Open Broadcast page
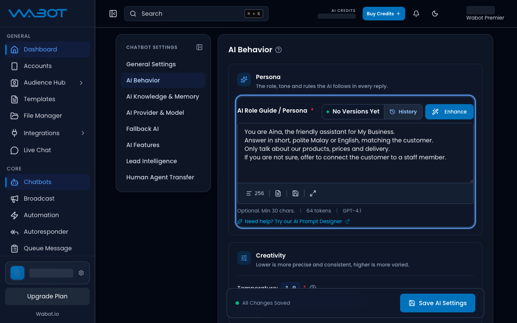Image resolution: width=517 pixels, height=323 pixels. click(x=47, y=198)
